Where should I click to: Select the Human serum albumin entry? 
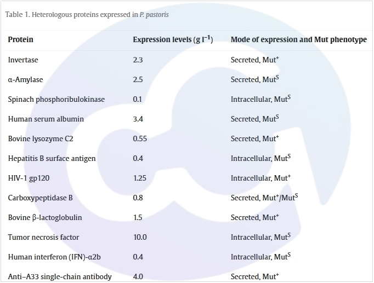[44, 119]
